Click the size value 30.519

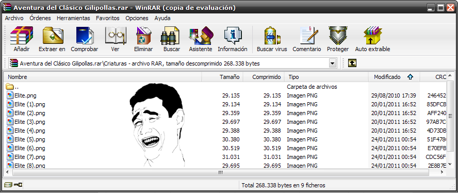point(231,148)
